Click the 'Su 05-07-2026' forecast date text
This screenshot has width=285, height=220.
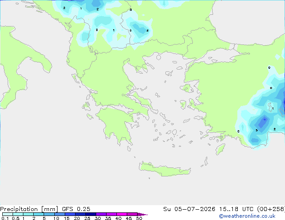pyautogui.click(x=189, y=209)
